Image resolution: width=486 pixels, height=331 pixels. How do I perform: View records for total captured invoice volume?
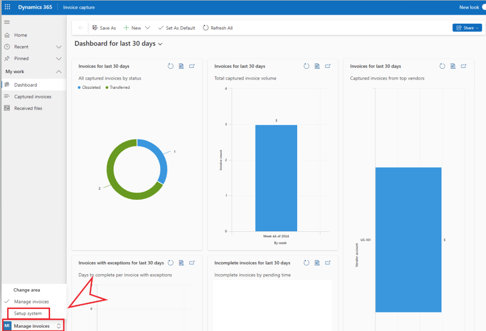click(317, 66)
